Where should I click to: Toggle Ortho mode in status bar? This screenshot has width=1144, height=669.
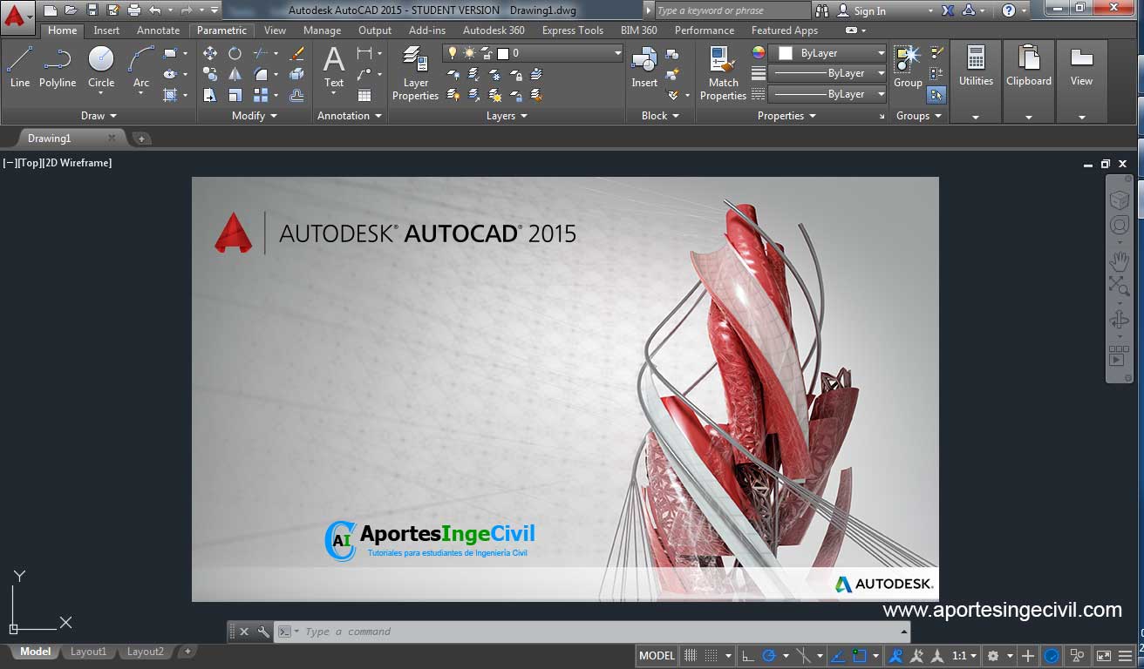coord(748,656)
